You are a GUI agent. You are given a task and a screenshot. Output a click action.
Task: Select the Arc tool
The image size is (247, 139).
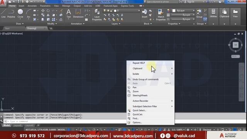pyautogui.click(x=29, y=14)
